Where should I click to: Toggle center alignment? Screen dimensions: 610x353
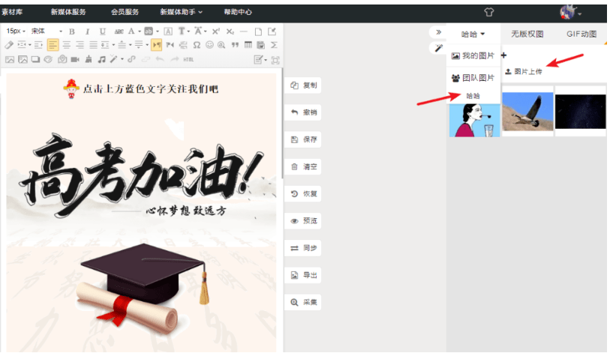[x=67, y=45]
